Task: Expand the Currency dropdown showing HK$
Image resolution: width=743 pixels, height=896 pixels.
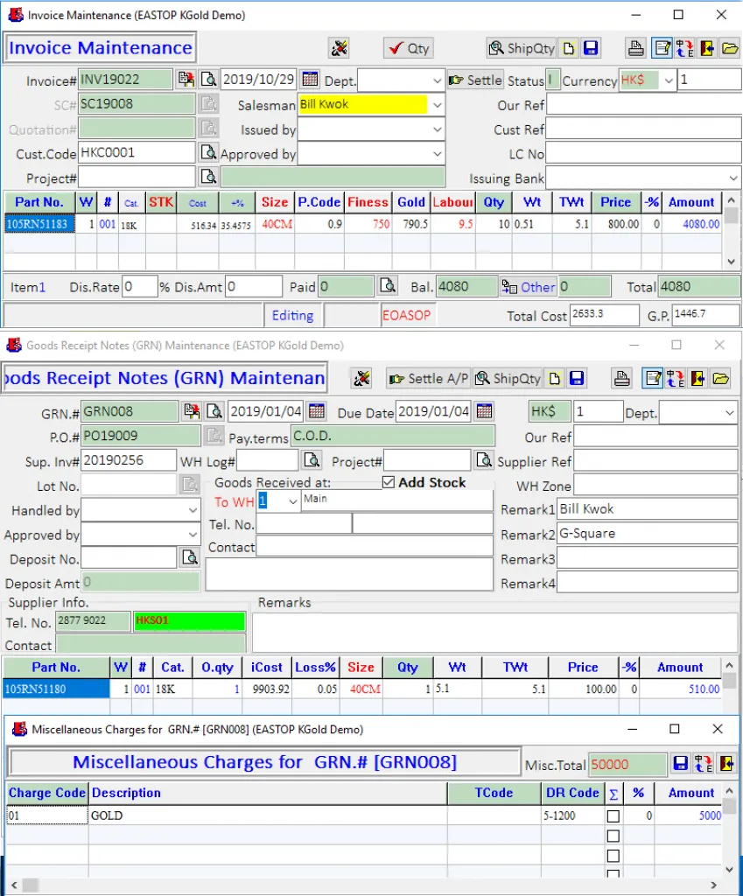Action: pyautogui.click(x=669, y=80)
